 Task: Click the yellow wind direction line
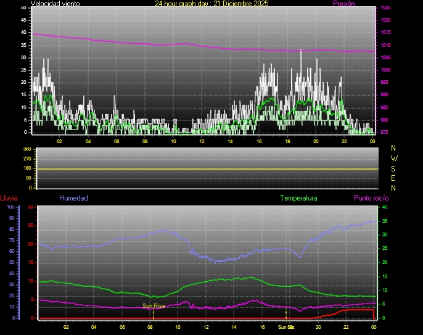pos(203,168)
